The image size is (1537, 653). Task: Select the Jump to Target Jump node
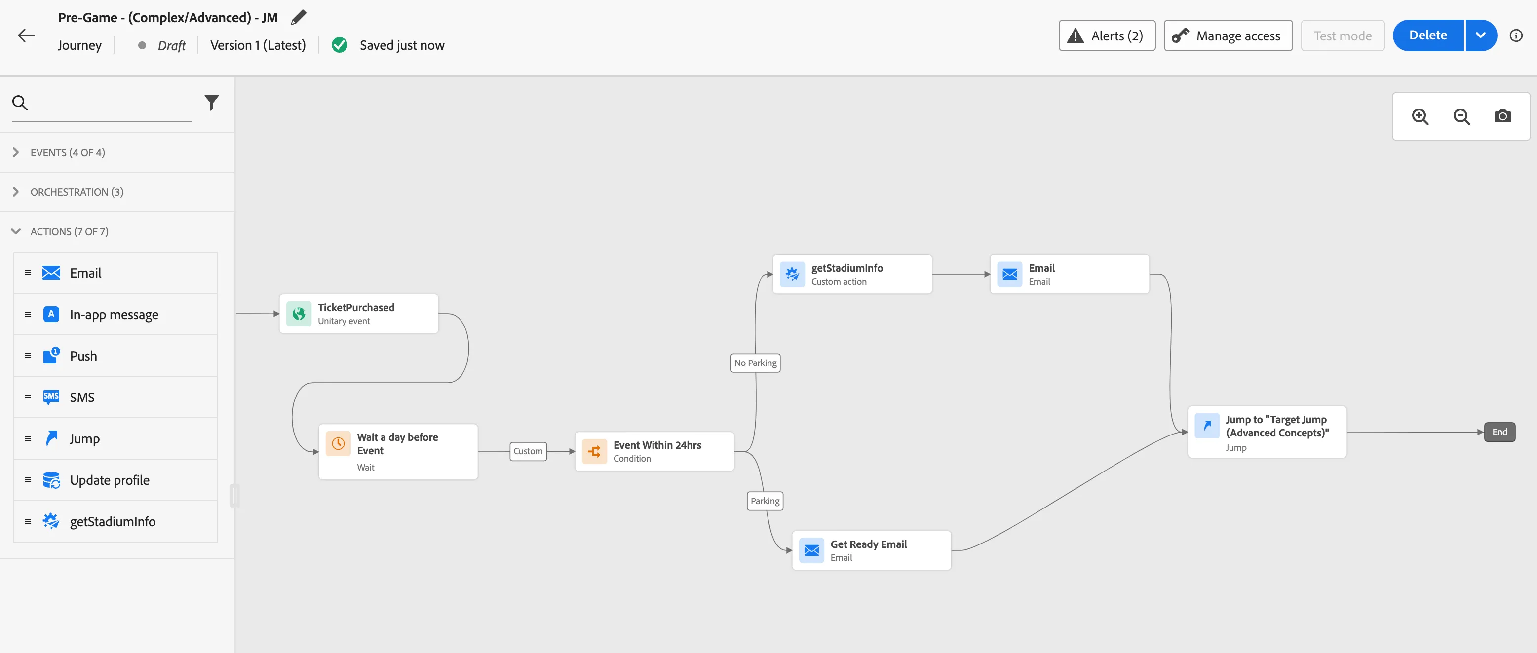click(1267, 432)
